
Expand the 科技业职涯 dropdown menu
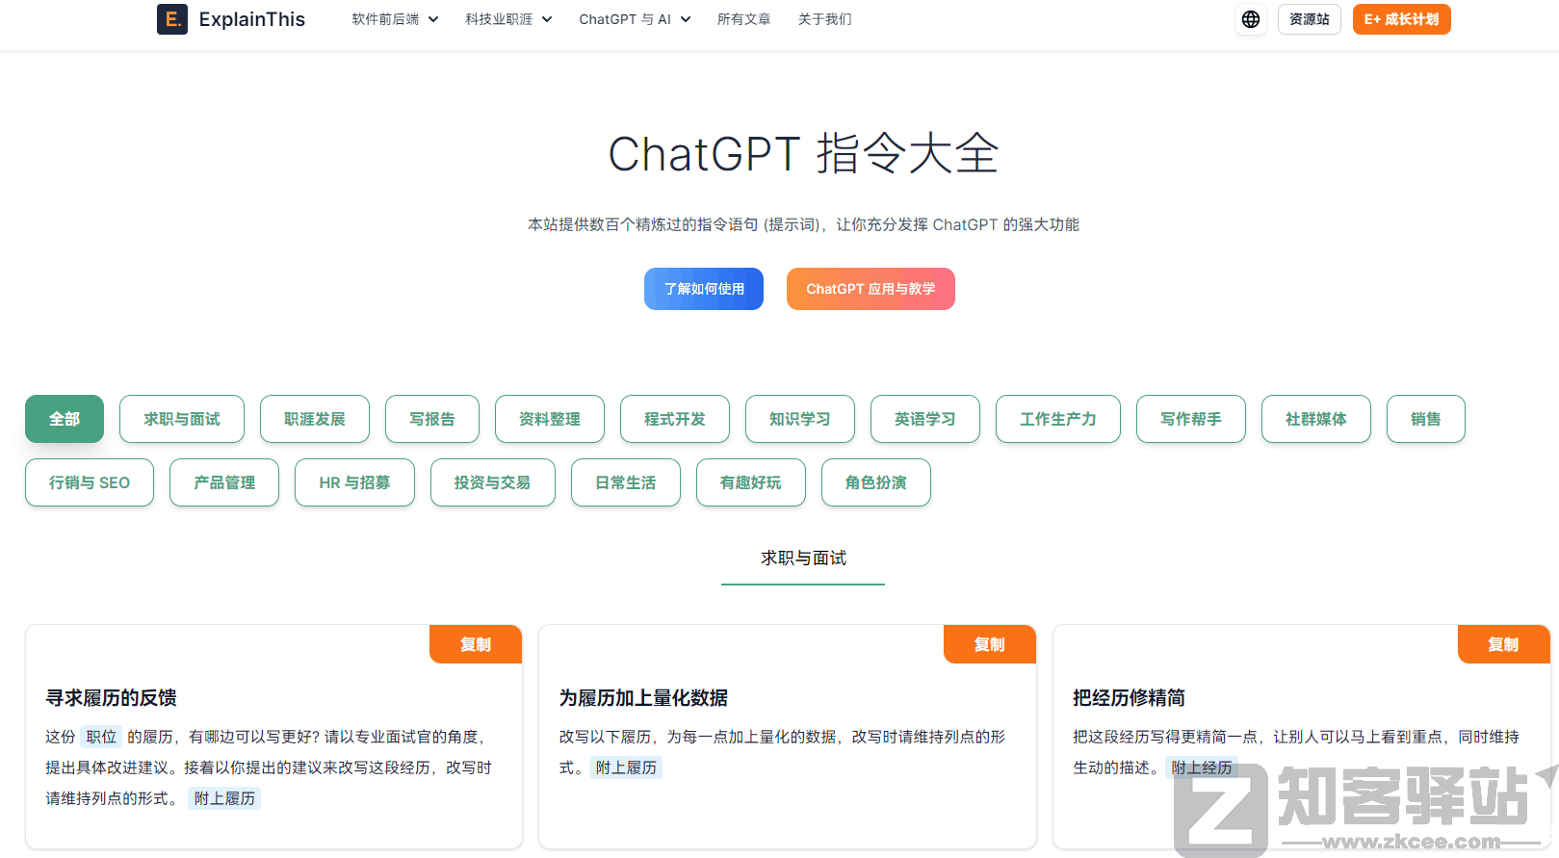508,19
